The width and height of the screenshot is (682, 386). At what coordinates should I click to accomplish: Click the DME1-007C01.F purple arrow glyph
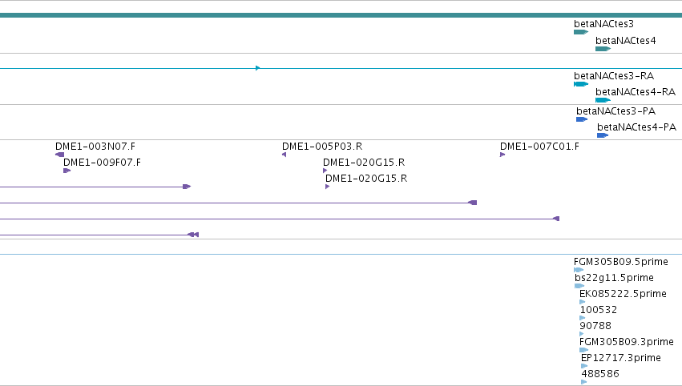(502, 155)
